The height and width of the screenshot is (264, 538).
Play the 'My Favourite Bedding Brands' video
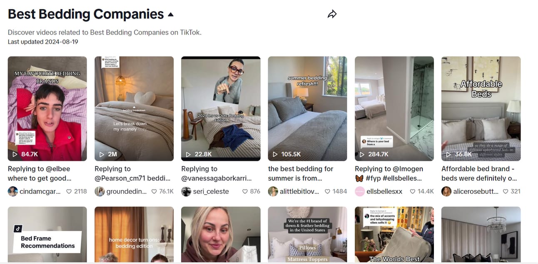(47, 109)
